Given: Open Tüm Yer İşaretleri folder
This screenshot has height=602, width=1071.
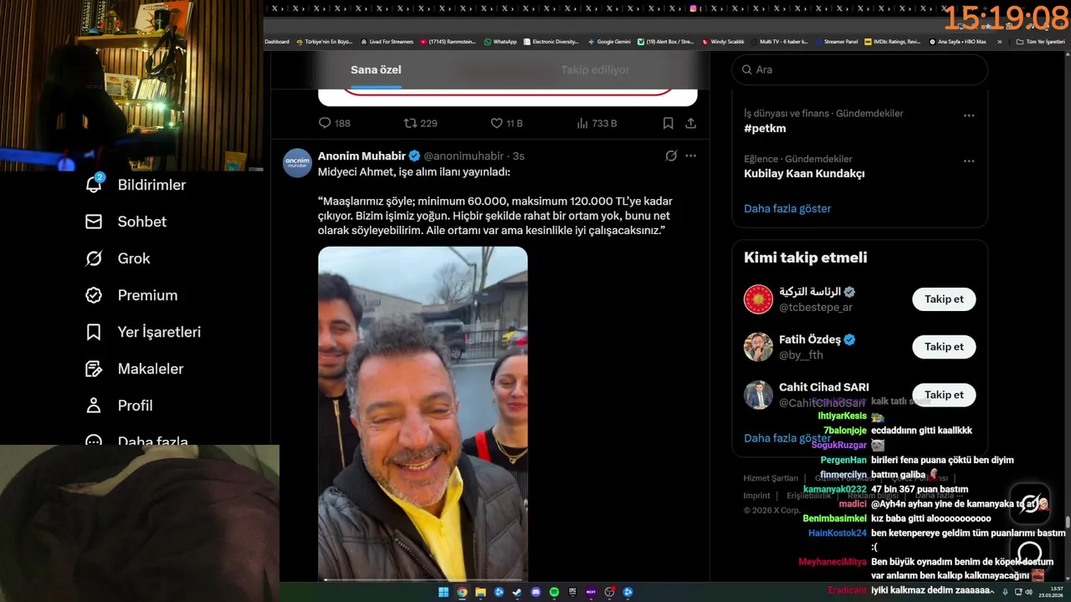Looking at the screenshot, I should pyautogui.click(x=1041, y=42).
